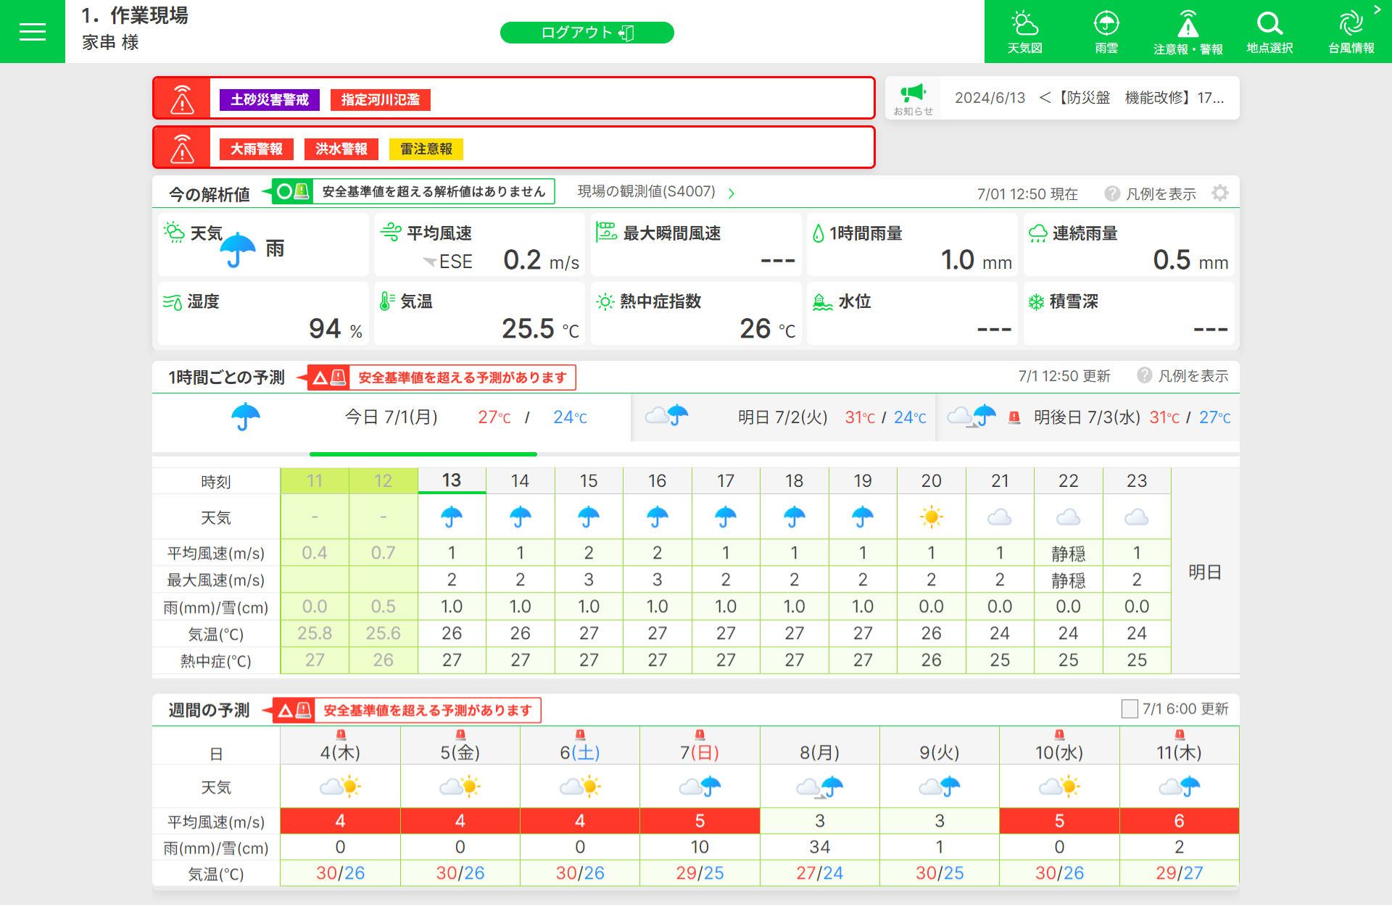Open analysis settings gear icon
This screenshot has width=1392, height=905.
coord(1220,193)
